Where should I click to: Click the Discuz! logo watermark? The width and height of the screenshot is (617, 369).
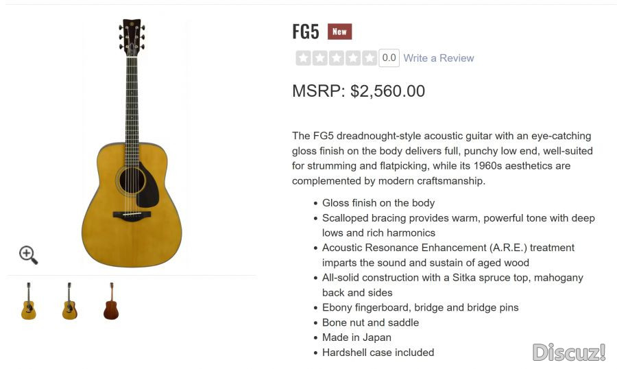(x=569, y=352)
